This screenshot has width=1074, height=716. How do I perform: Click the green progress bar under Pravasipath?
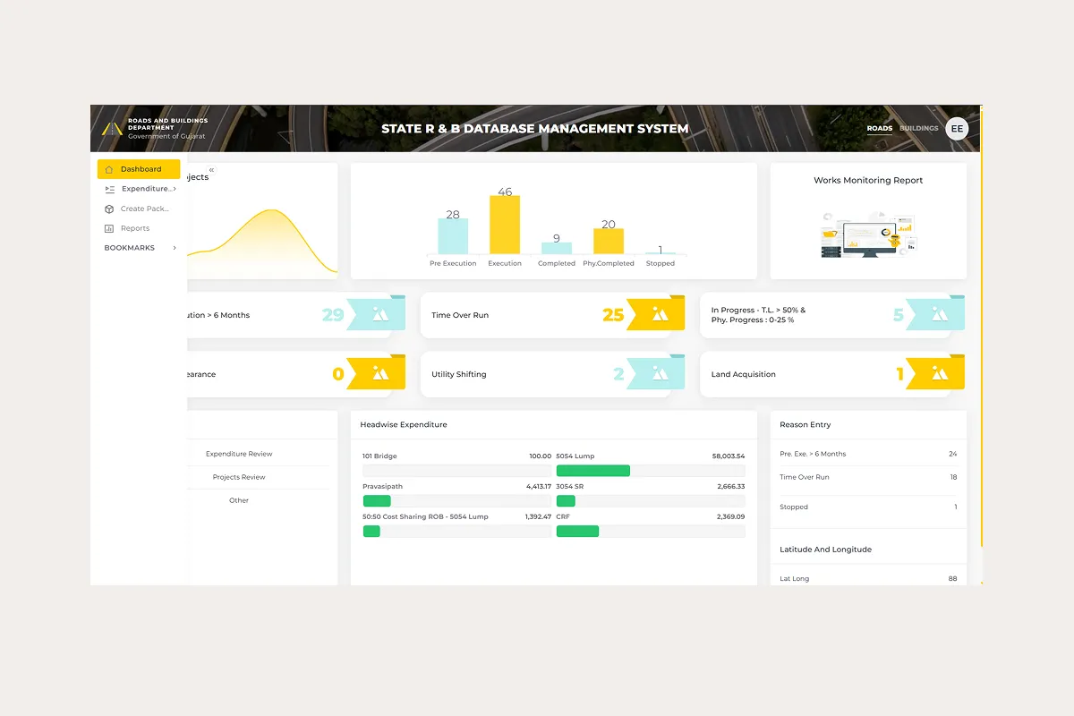coord(377,501)
